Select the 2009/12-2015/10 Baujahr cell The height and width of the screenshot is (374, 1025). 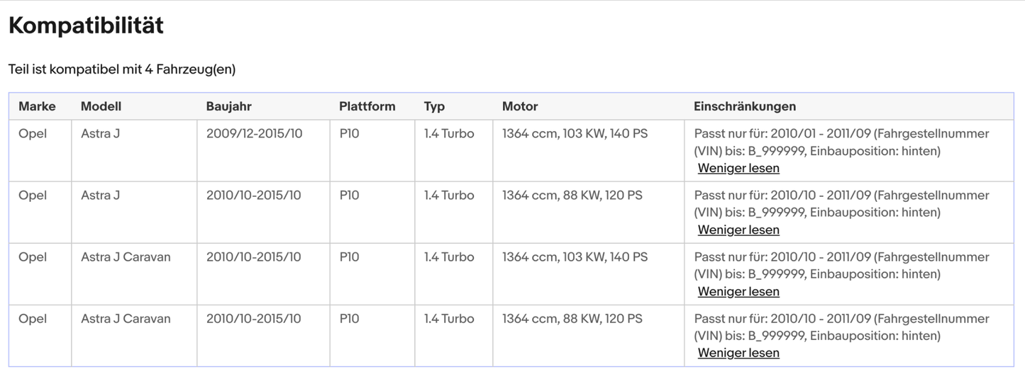coord(254,133)
